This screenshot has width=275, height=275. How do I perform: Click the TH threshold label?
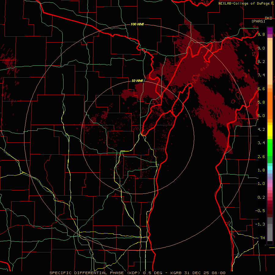tap(262, 238)
